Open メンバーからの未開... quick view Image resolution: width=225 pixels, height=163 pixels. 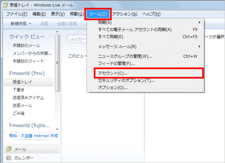point(32,54)
